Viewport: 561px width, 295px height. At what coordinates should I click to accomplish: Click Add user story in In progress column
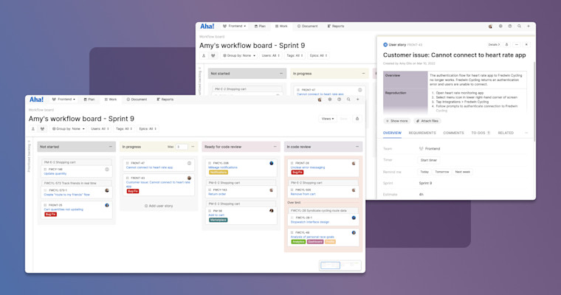point(159,206)
